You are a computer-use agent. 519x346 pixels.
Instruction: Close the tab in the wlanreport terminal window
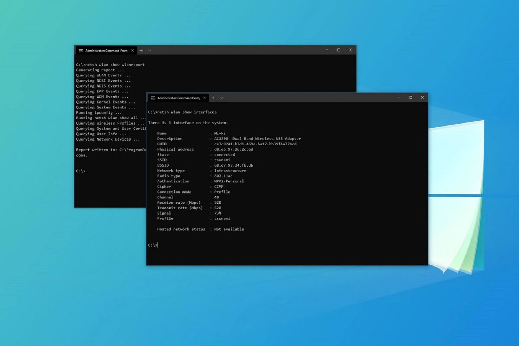(x=132, y=51)
